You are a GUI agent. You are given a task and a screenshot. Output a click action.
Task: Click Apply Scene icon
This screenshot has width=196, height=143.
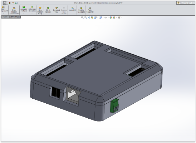coord(114,18)
